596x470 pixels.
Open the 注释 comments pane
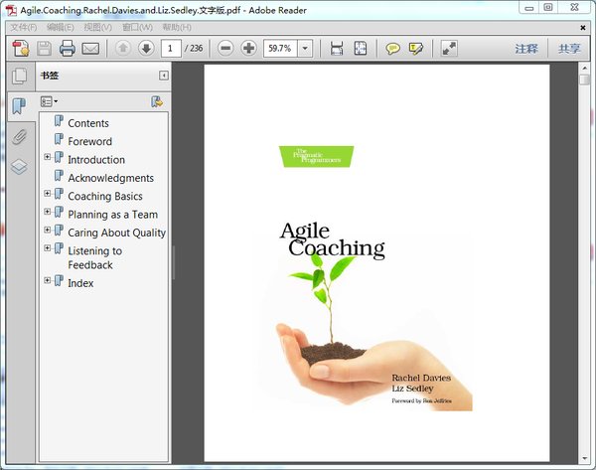point(526,49)
